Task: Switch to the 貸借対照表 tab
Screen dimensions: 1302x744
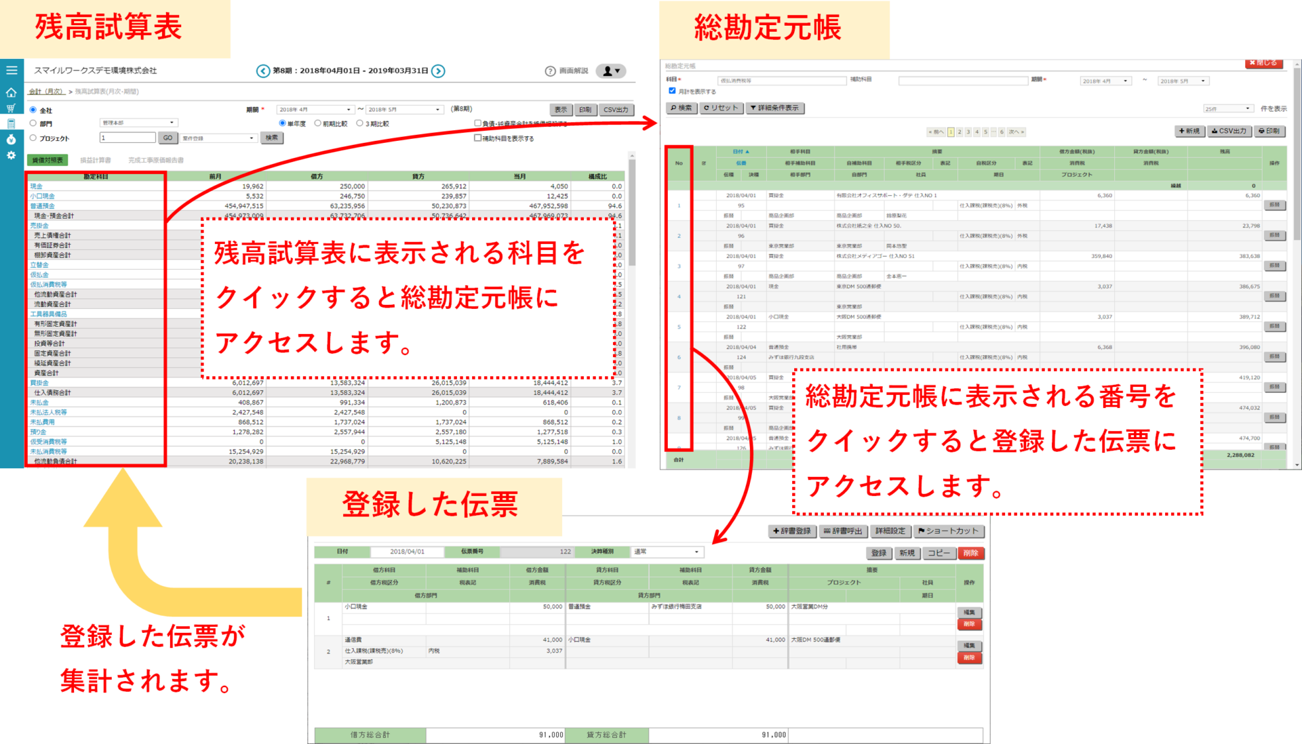Action: point(47,160)
